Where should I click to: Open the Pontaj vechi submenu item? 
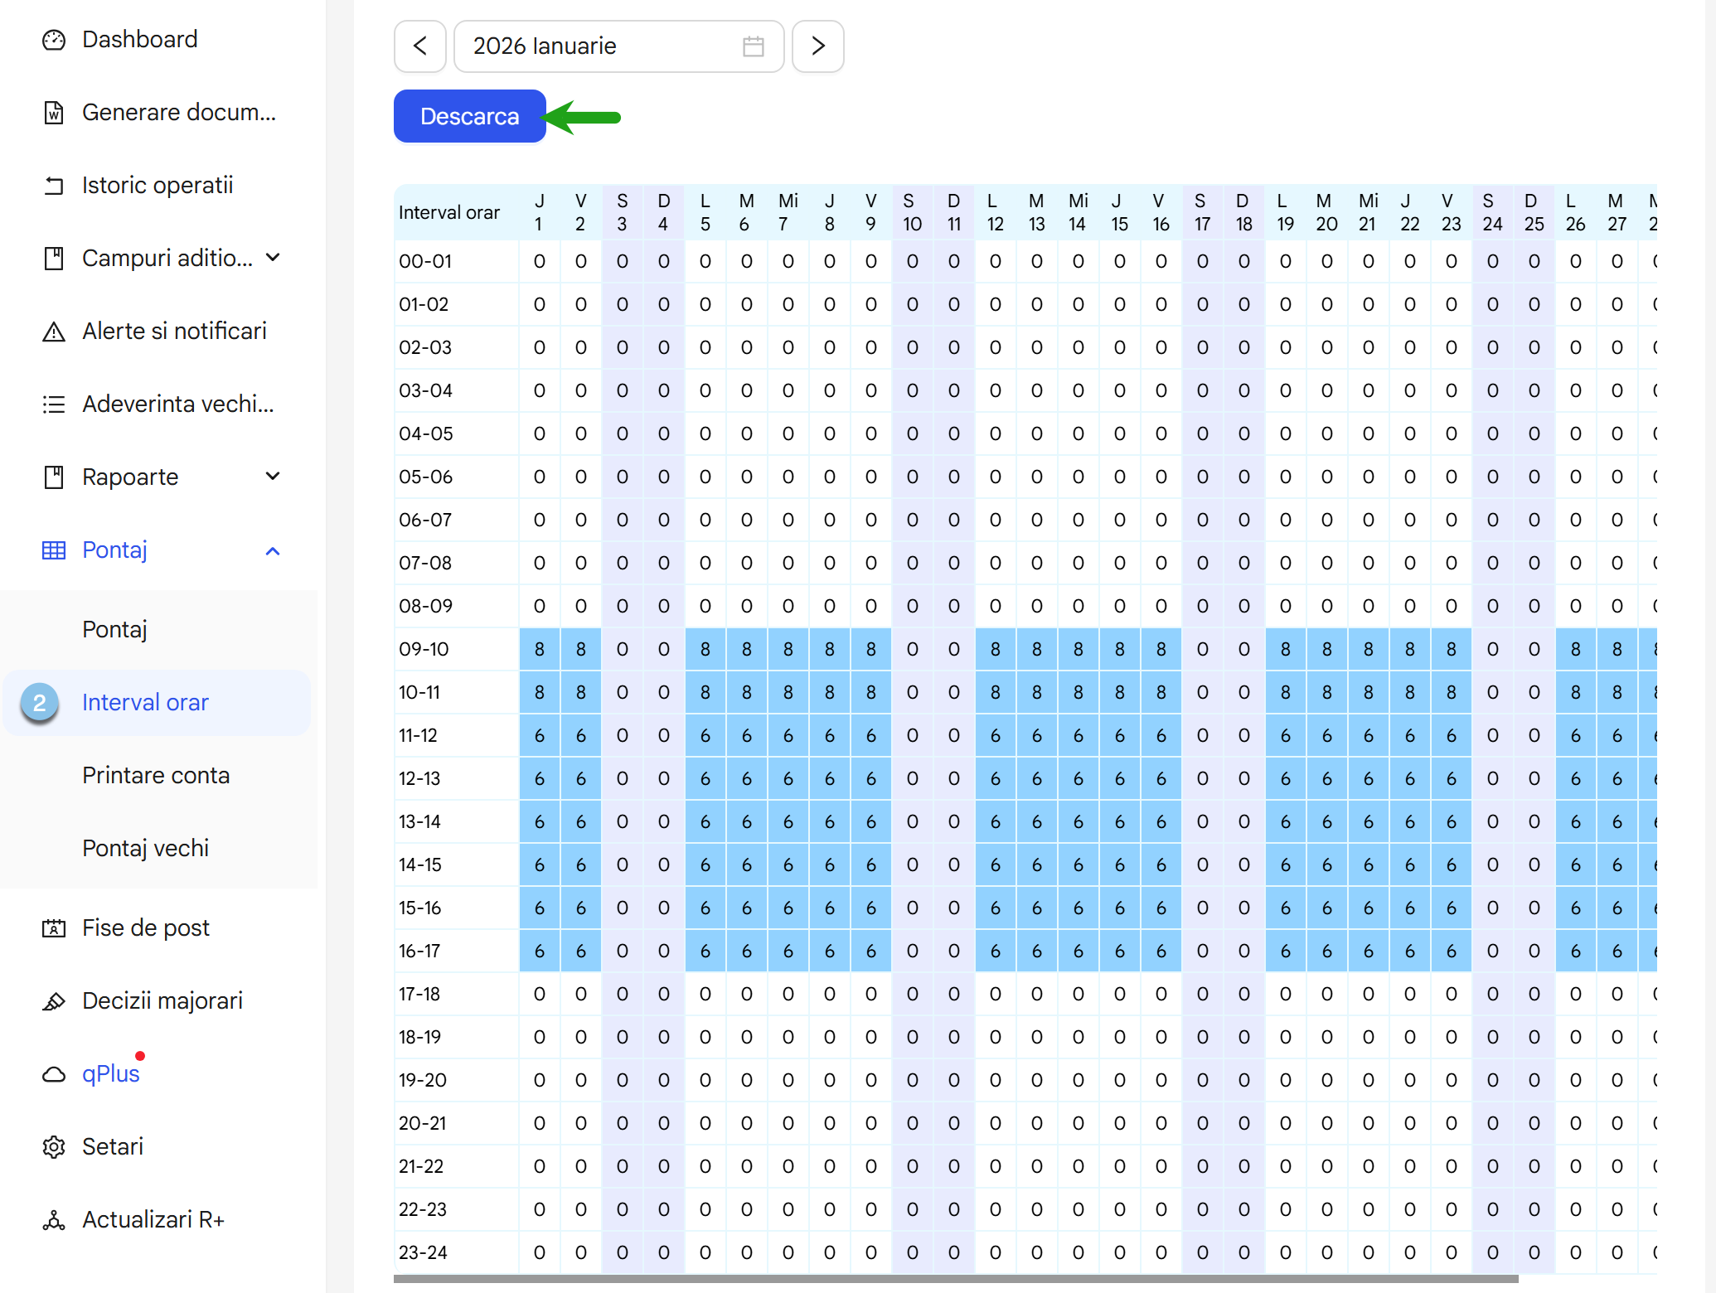coord(146,848)
